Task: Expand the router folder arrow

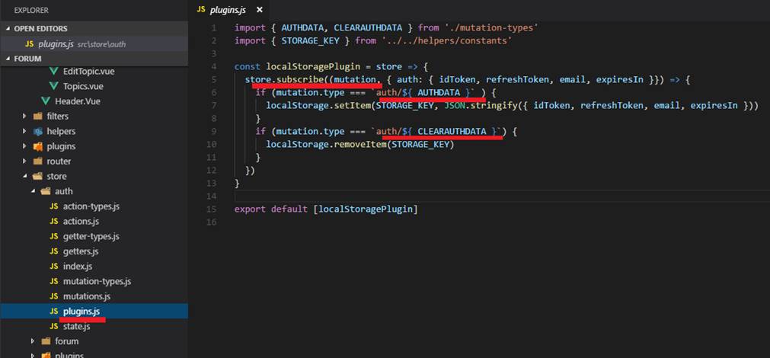Action: 24,161
